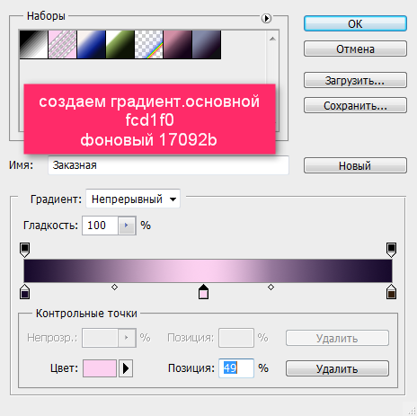Select the middle pink color stop
This screenshot has height=416, width=417.
(203, 292)
